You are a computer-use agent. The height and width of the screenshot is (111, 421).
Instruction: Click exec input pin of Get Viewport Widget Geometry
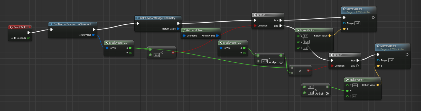[x=138, y=23]
